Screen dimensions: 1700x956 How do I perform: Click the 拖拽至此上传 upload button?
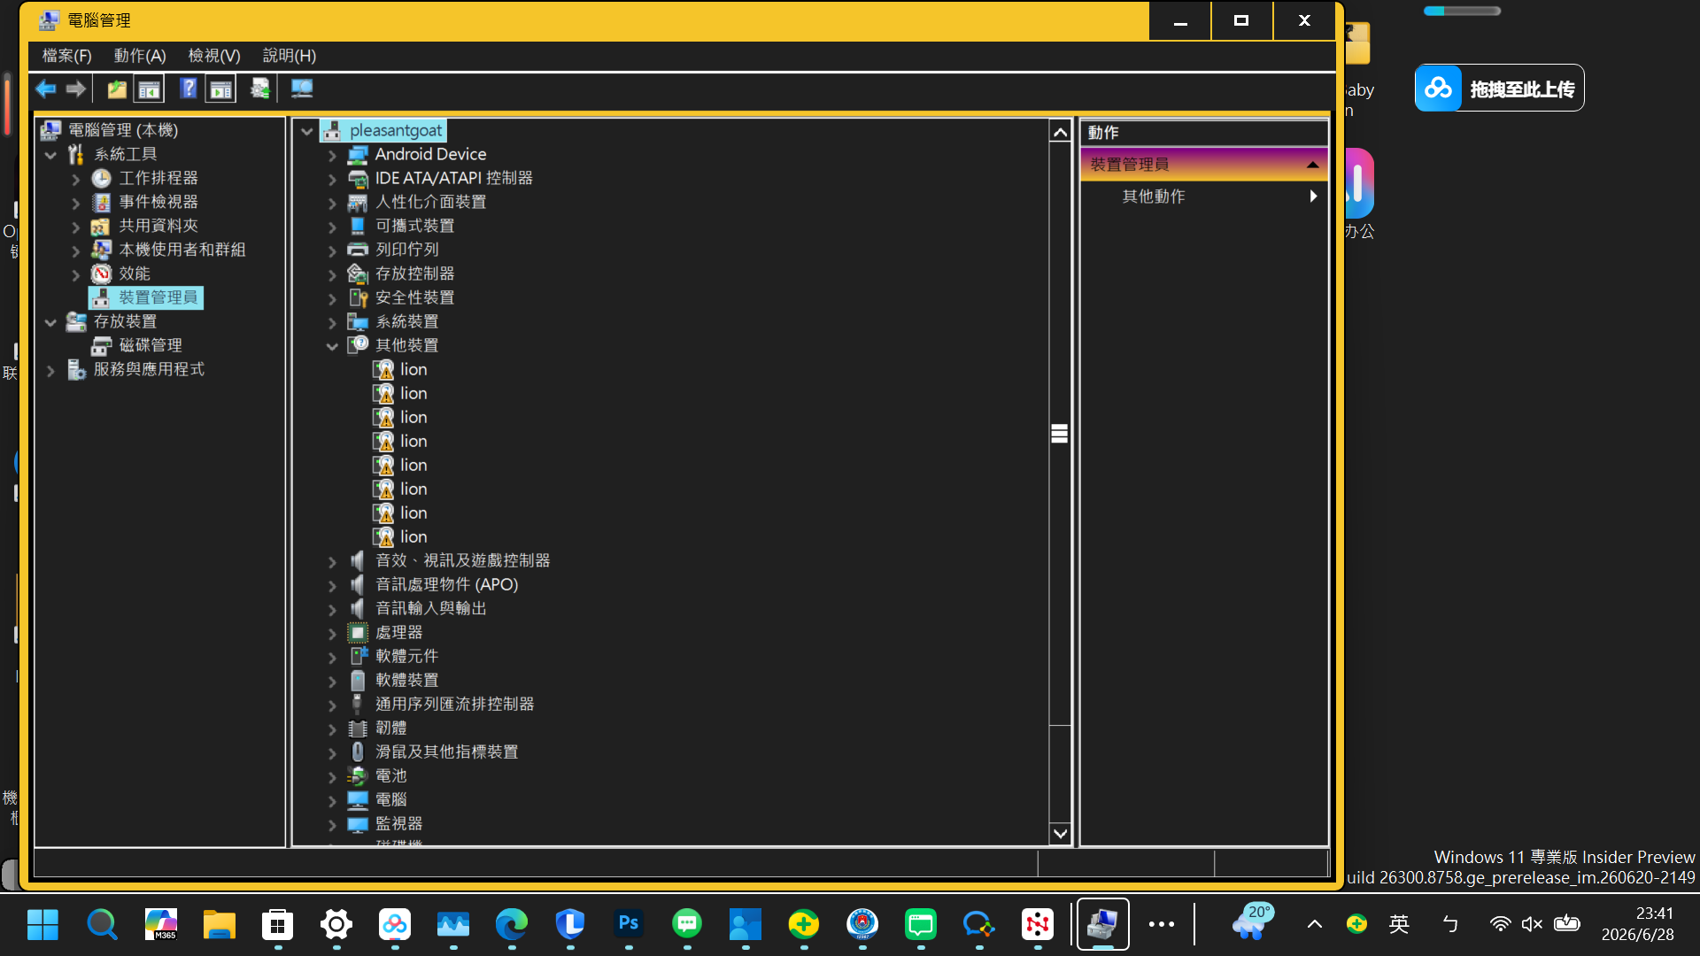click(1499, 89)
